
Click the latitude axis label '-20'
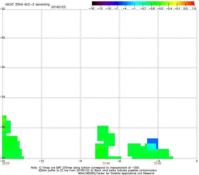[2, 9]
